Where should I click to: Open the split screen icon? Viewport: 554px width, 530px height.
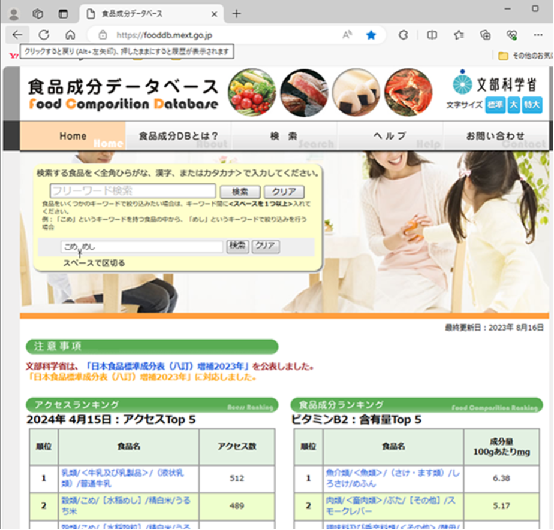[432, 35]
